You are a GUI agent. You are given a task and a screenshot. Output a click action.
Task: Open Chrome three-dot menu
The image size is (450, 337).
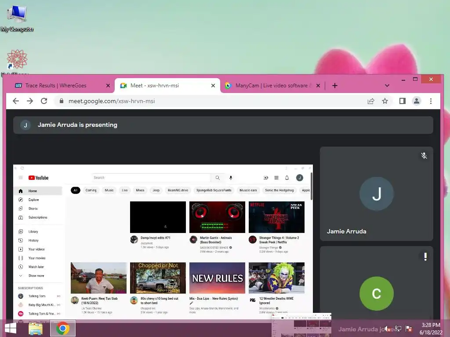click(431, 101)
